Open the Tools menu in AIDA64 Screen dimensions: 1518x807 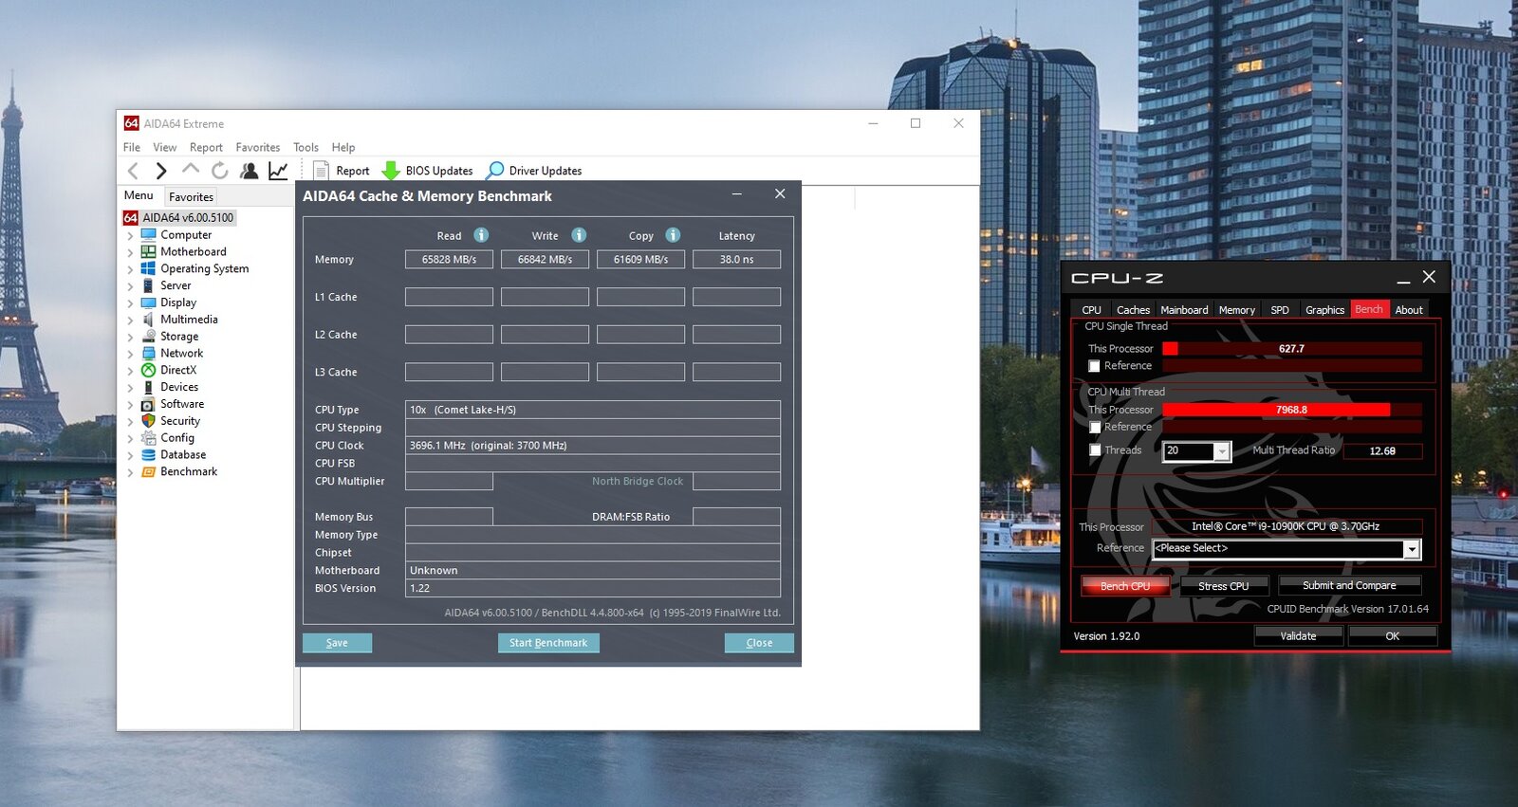[x=305, y=147]
